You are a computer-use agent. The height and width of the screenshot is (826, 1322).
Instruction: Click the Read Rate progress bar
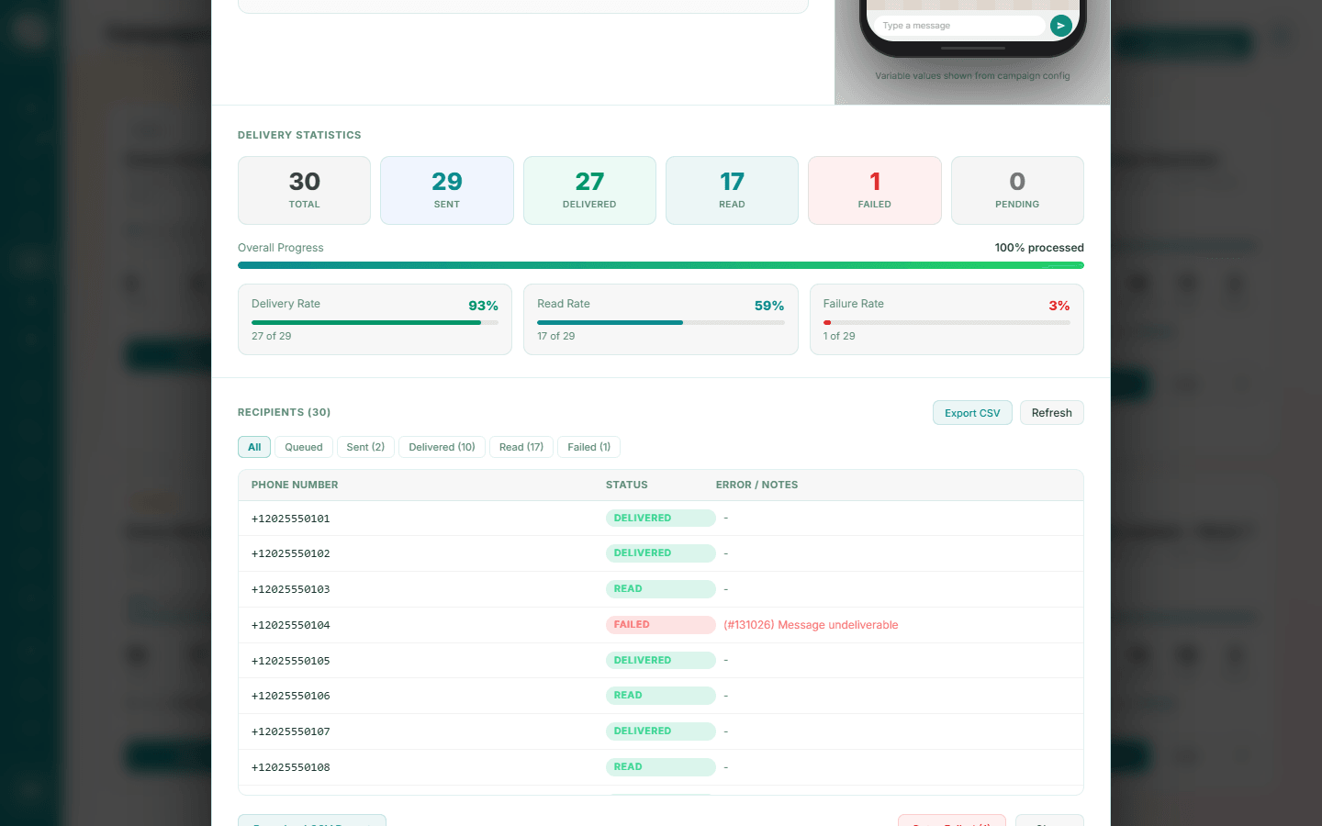point(660,322)
